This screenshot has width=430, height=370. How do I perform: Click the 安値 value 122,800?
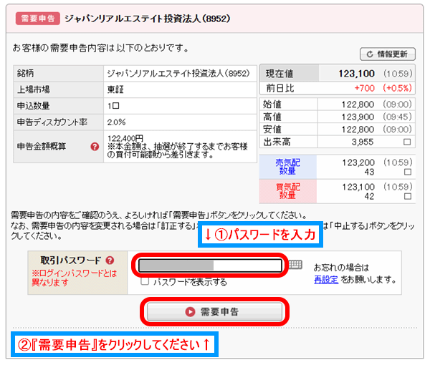click(x=358, y=130)
